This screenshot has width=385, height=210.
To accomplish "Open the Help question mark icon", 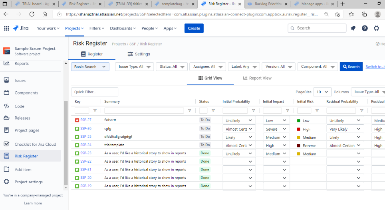I will pyautogui.click(x=365, y=28).
